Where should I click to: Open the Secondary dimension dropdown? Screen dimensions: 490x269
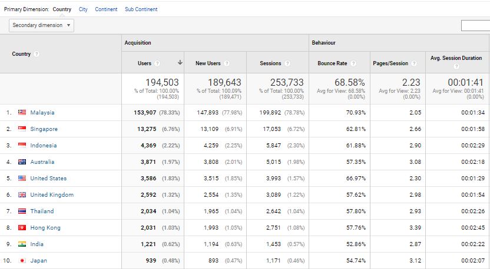pyautogui.click(x=42, y=25)
